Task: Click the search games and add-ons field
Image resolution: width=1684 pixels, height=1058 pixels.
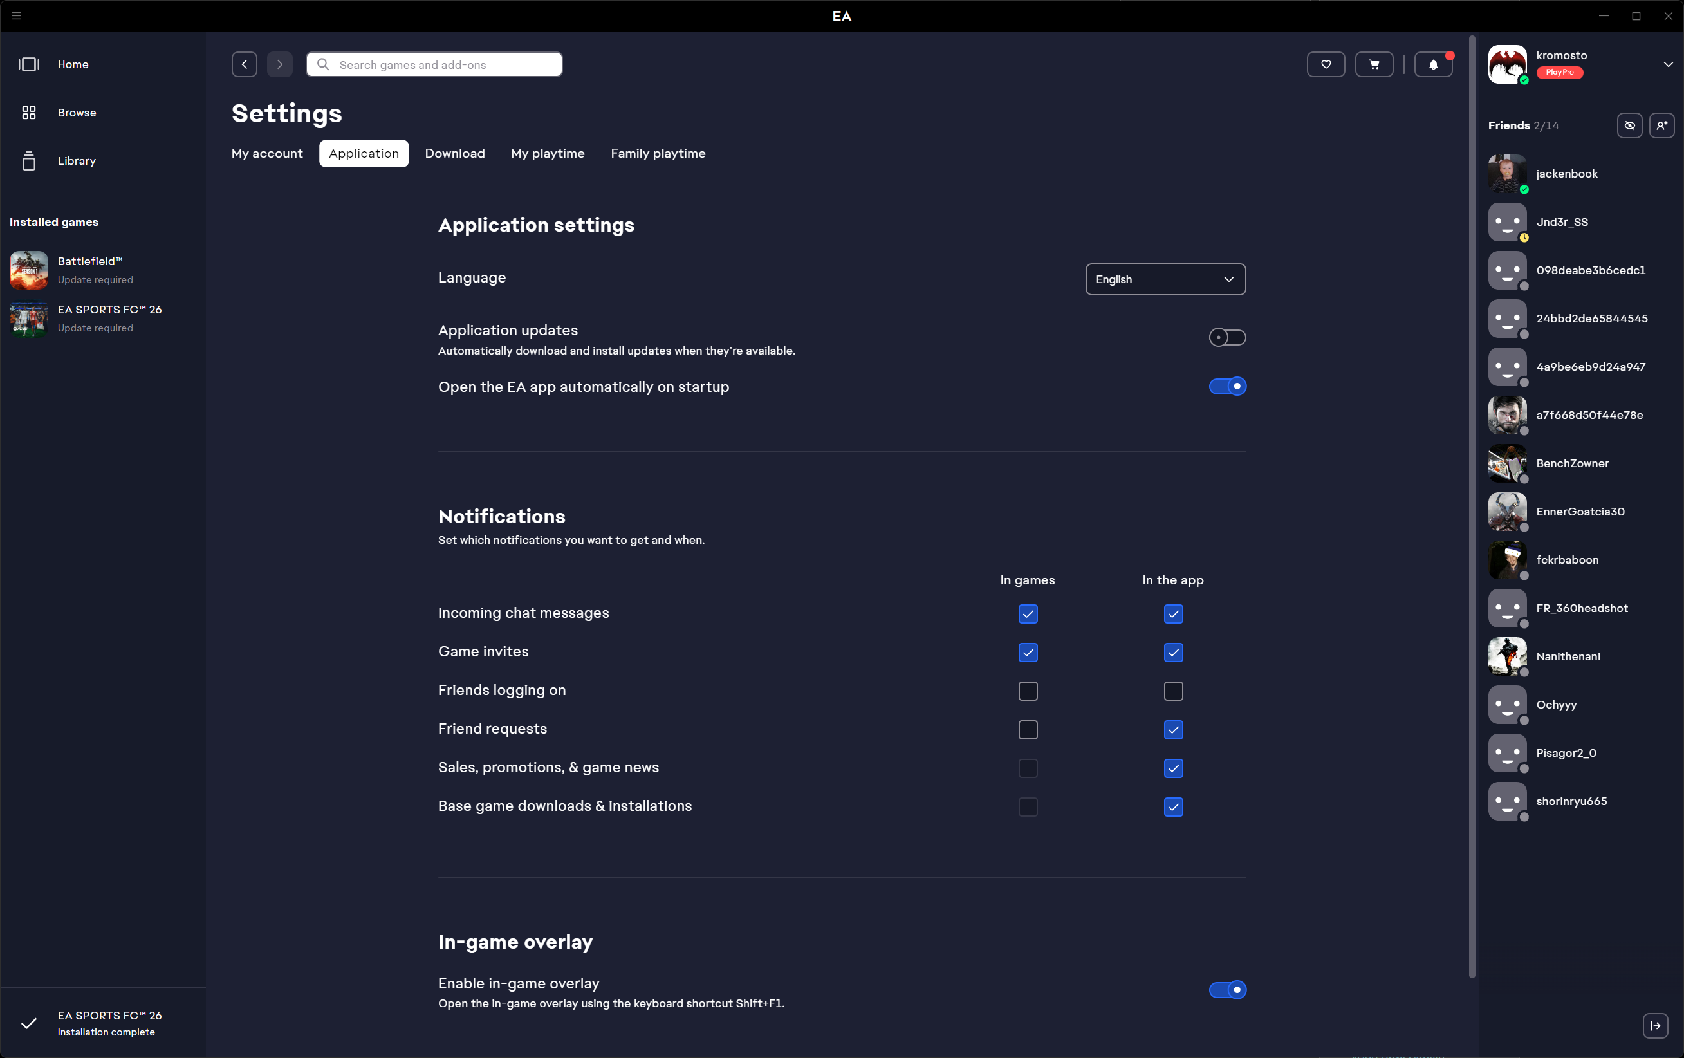Action: (x=434, y=64)
